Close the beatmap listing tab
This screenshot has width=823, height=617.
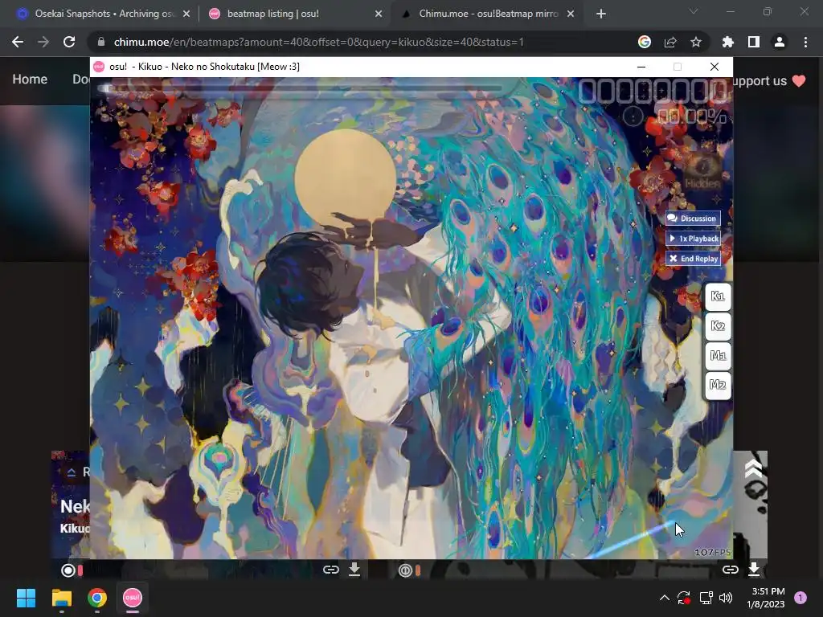[379, 14]
